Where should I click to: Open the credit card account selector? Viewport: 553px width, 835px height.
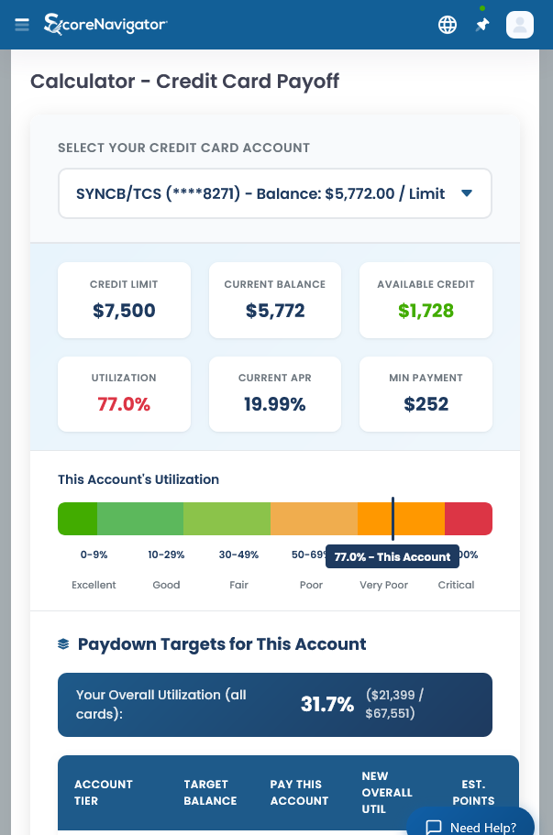274,193
